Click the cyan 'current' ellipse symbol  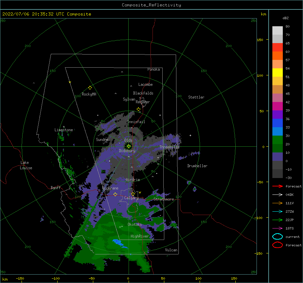click(277, 237)
